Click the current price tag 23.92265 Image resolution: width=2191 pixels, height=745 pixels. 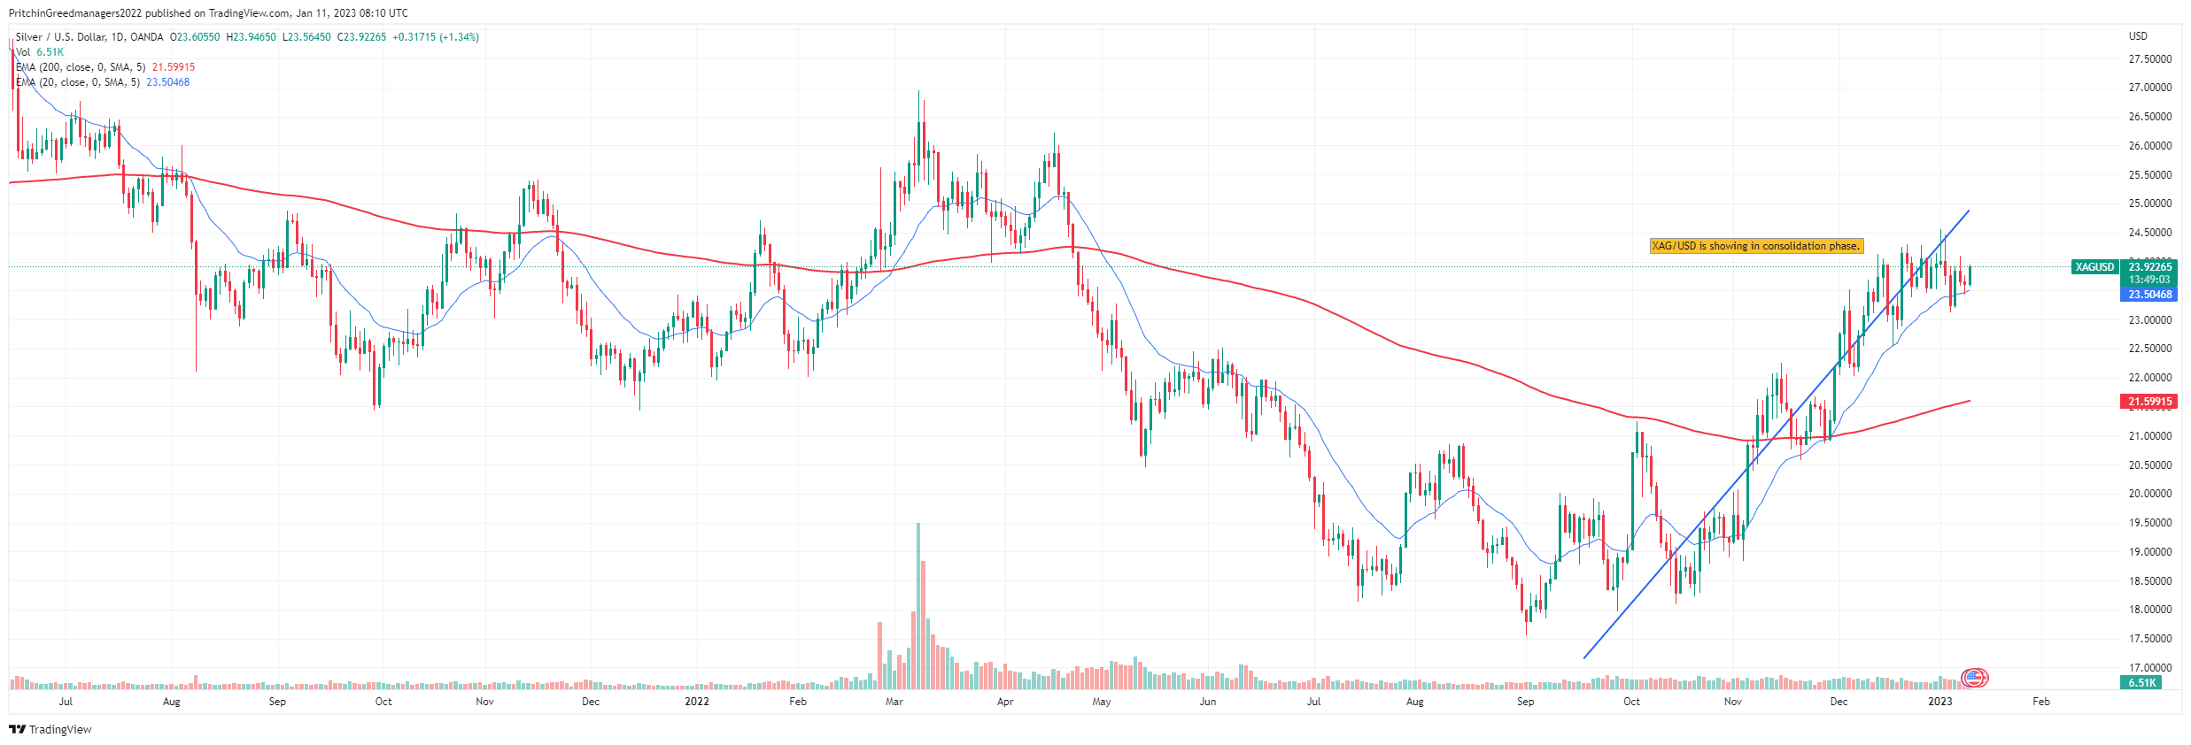click(x=2150, y=267)
